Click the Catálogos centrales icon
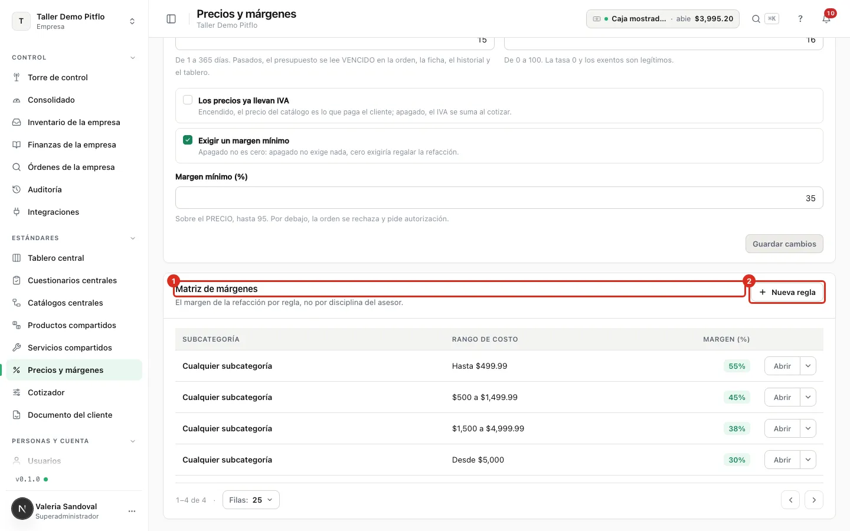 (x=17, y=303)
